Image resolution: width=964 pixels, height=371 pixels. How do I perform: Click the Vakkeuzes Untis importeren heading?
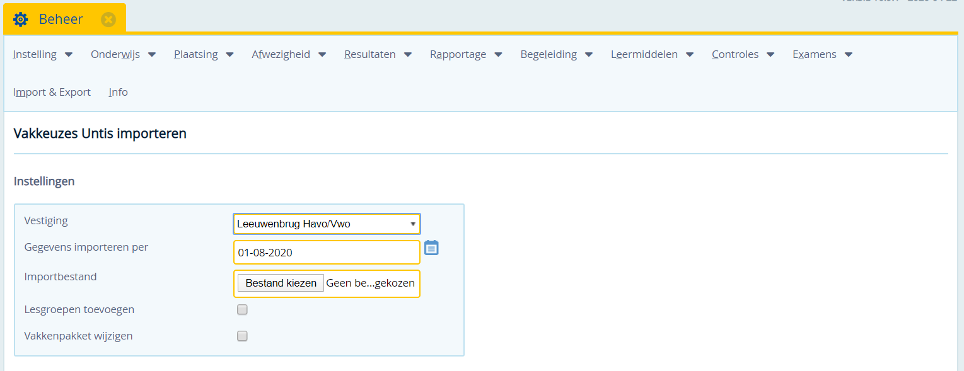pyautogui.click(x=100, y=134)
